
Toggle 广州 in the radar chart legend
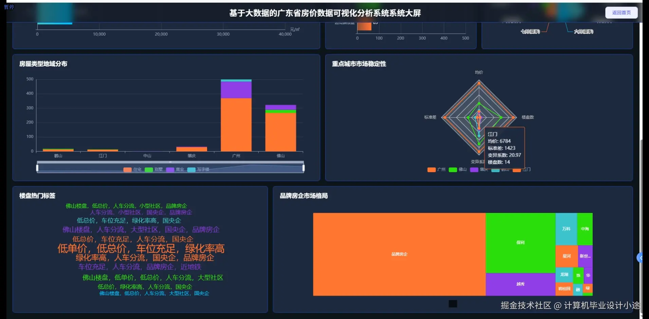[x=431, y=170]
